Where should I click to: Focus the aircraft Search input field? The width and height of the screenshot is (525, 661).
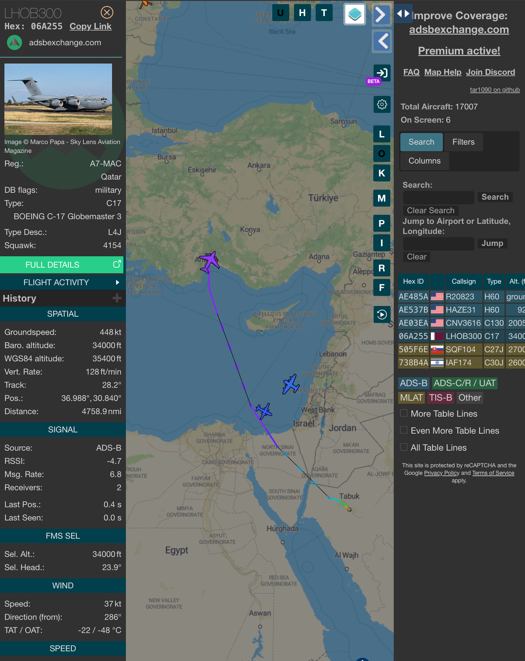pyautogui.click(x=438, y=197)
